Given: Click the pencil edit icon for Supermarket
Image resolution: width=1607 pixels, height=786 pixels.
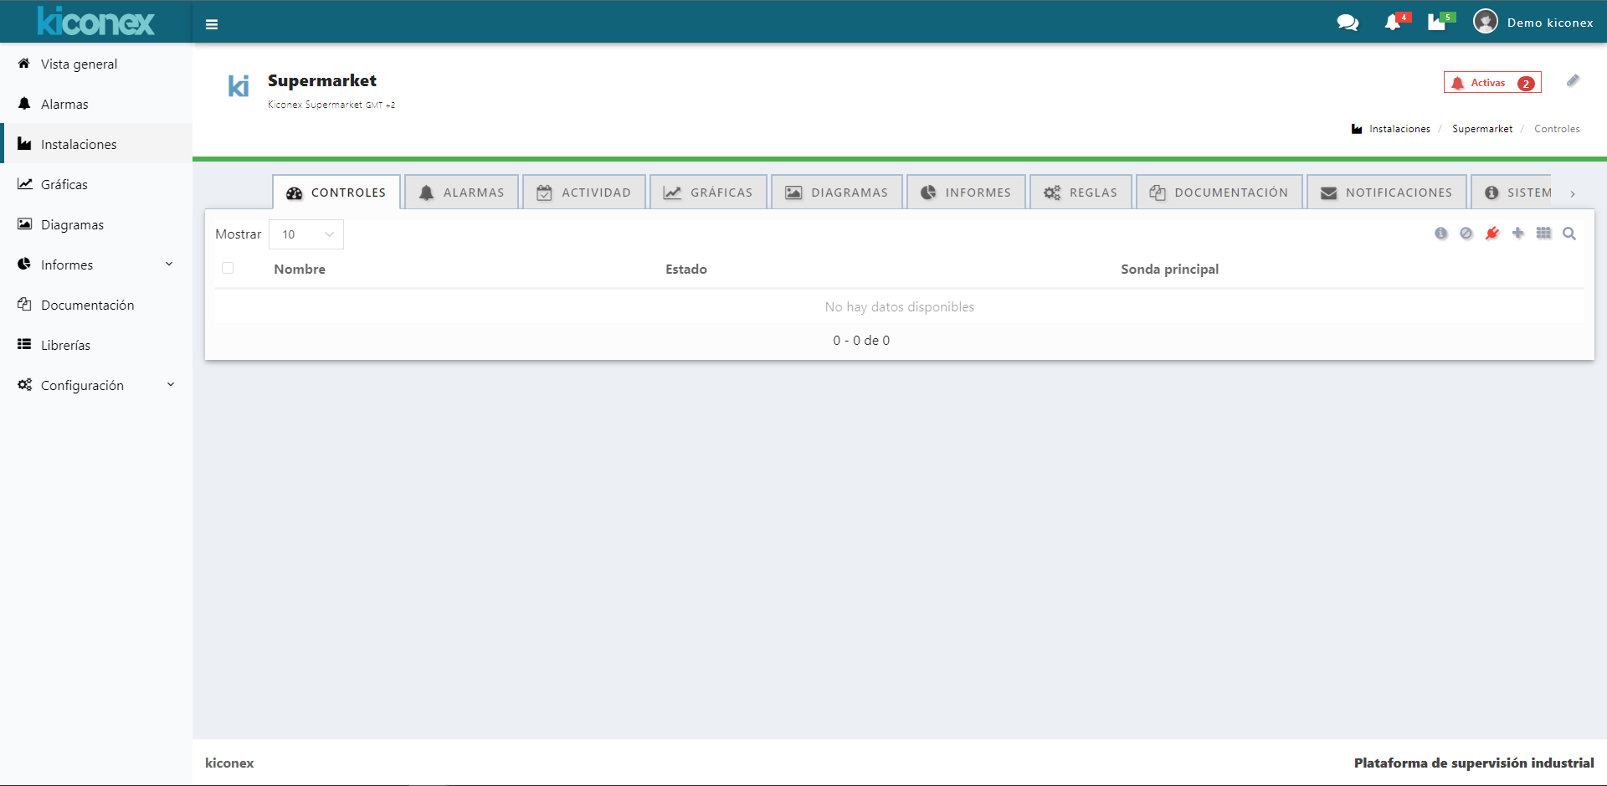Looking at the screenshot, I should tap(1573, 81).
